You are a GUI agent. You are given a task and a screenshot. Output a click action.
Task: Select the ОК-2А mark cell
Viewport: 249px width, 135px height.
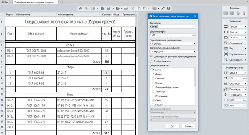[x=10, y=106]
